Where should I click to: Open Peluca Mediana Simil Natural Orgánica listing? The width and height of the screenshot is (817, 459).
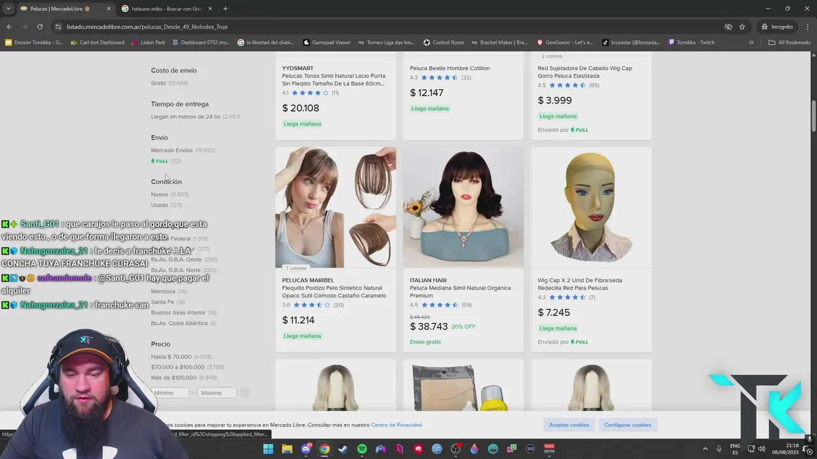460,292
